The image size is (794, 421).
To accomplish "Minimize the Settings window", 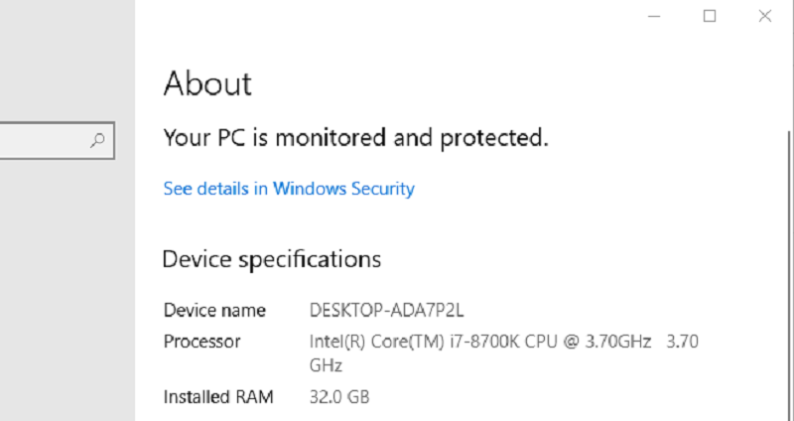I will (x=654, y=16).
